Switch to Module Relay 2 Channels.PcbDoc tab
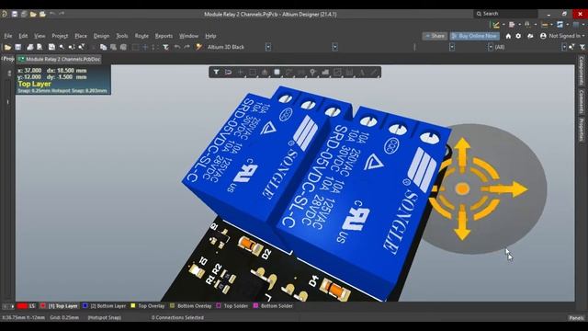Screen dimensions: 588x331 tap(59, 59)
